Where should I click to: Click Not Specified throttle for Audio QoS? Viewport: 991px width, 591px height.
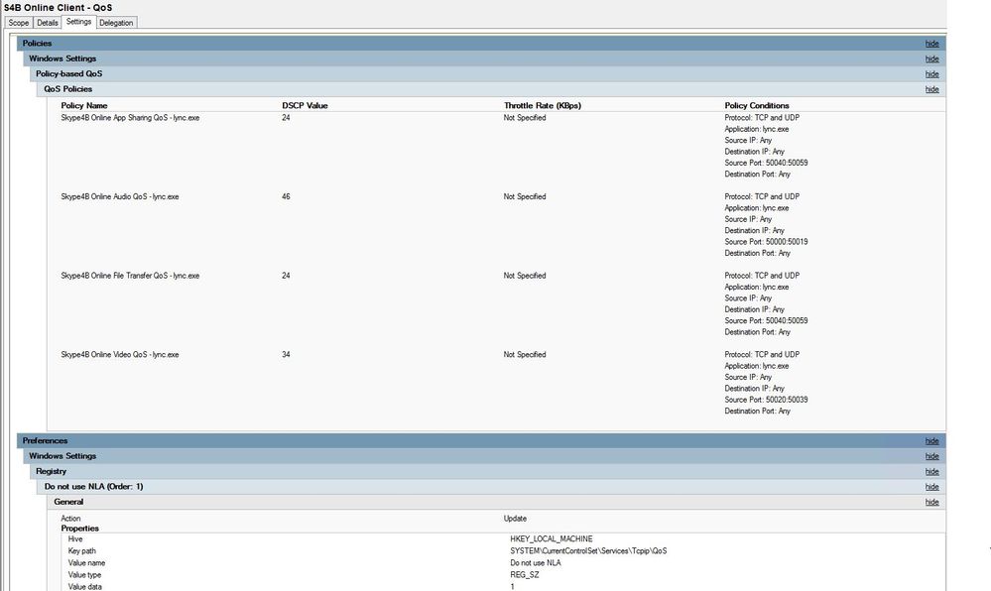(525, 196)
